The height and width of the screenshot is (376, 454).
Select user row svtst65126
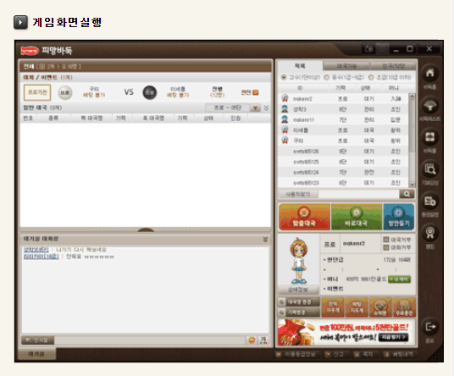click(x=343, y=151)
